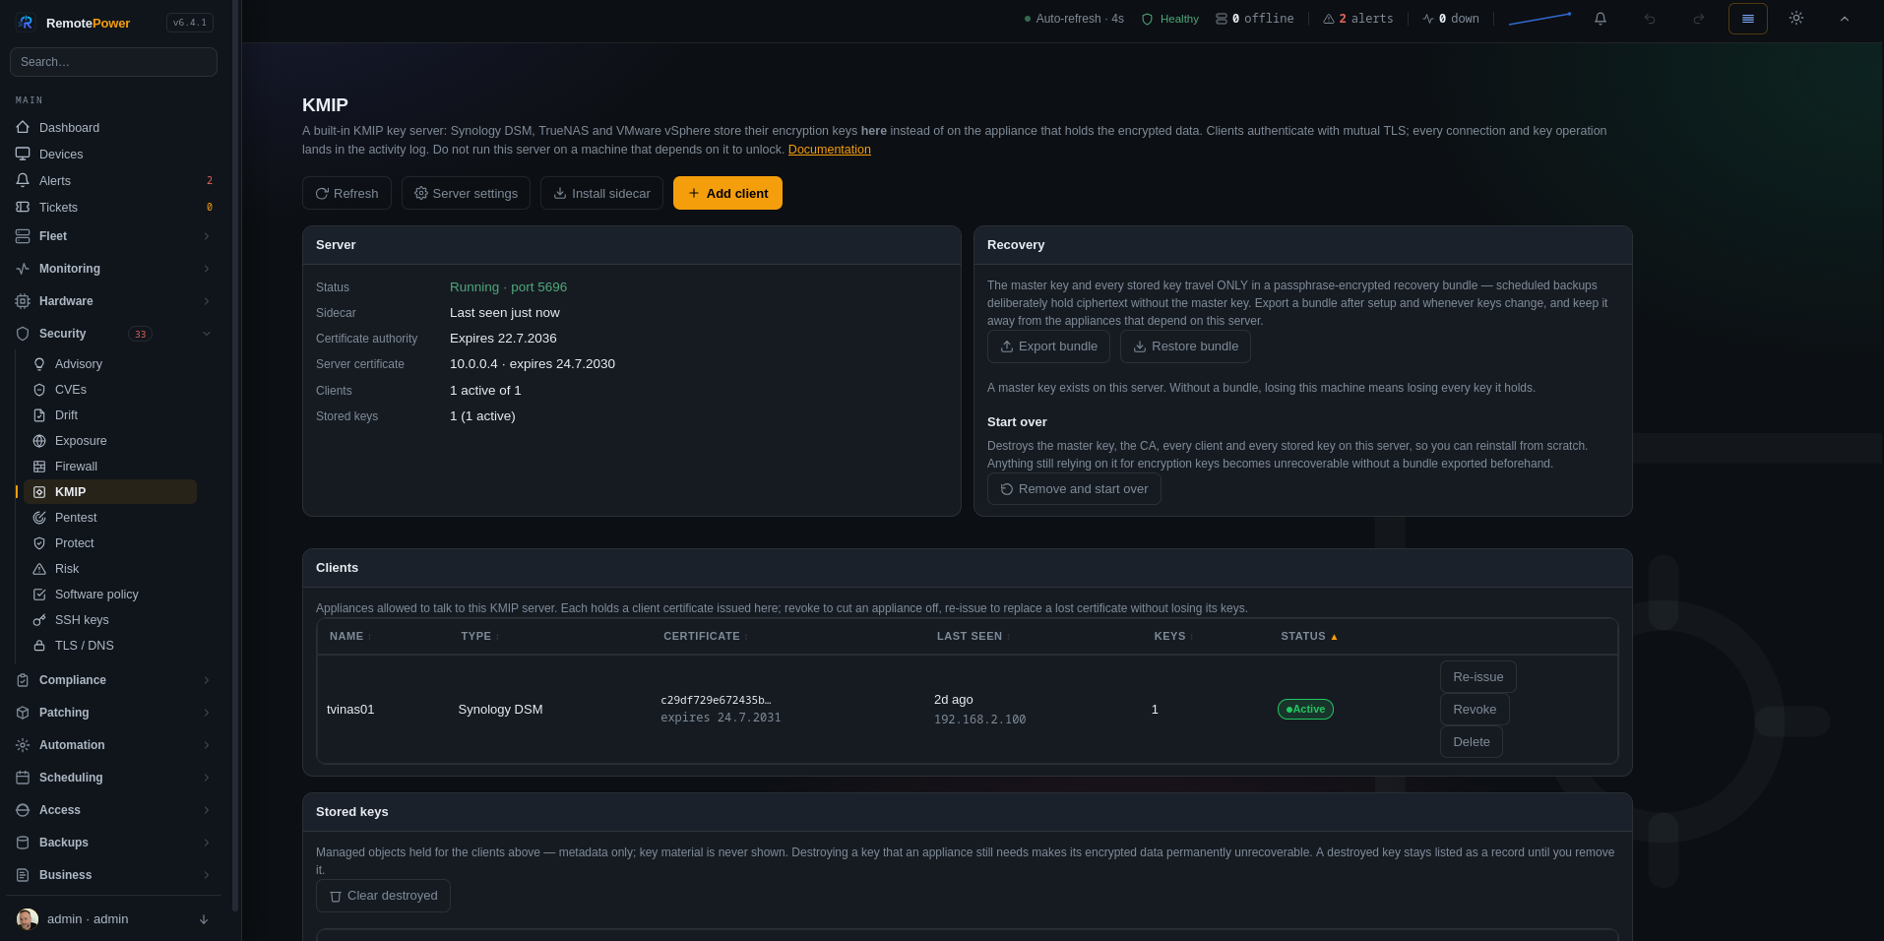Click the 0 offline indicator
The width and height of the screenshot is (1884, 941).
[1254, 19]
